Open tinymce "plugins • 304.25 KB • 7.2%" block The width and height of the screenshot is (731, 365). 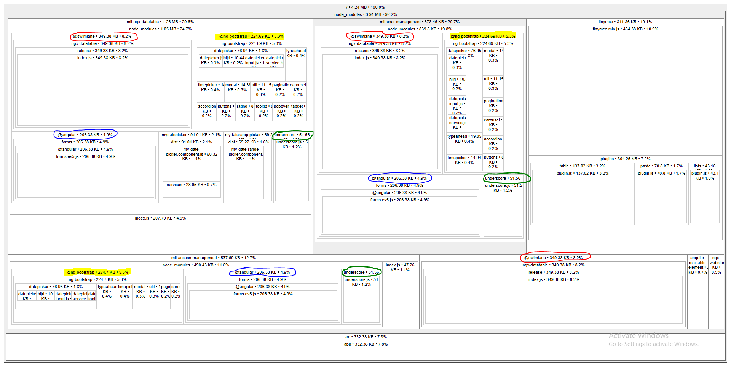(625, 159)
